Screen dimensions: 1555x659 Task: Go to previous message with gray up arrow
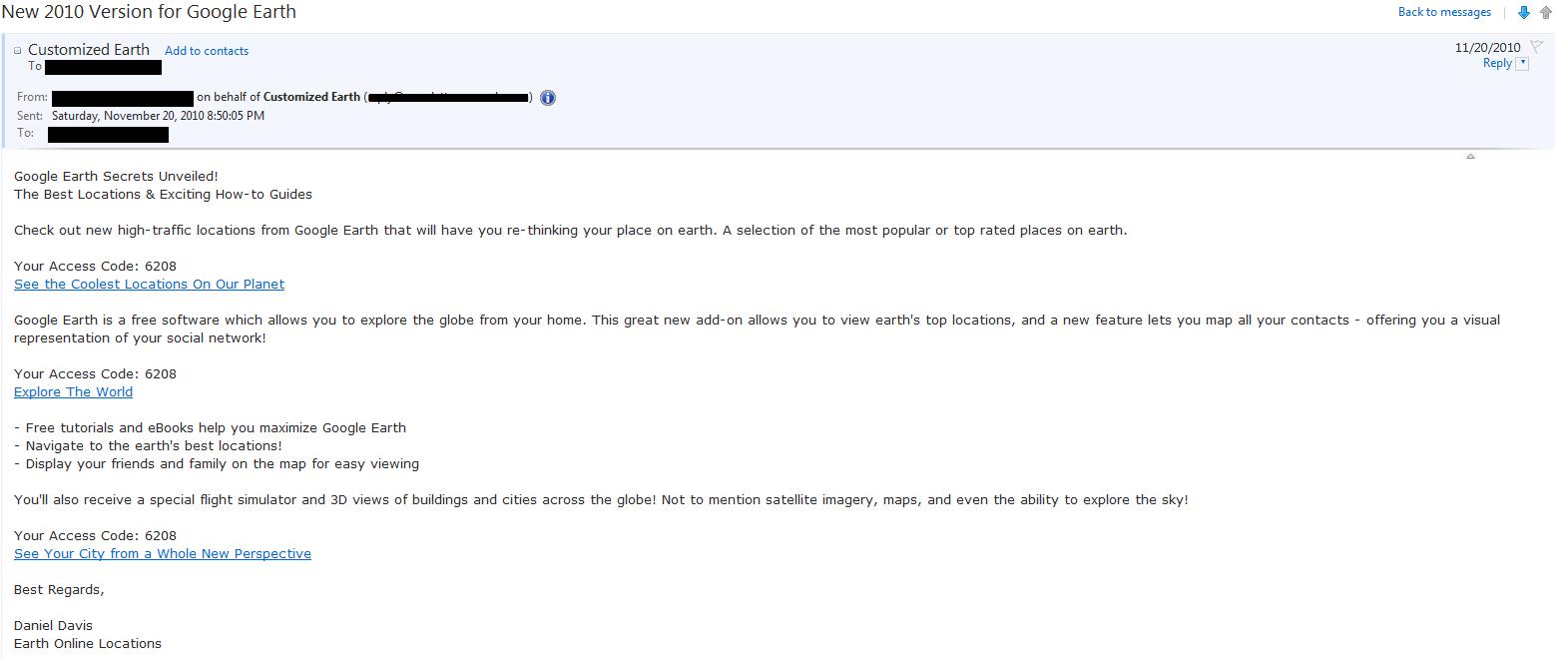pos(1545,12)
